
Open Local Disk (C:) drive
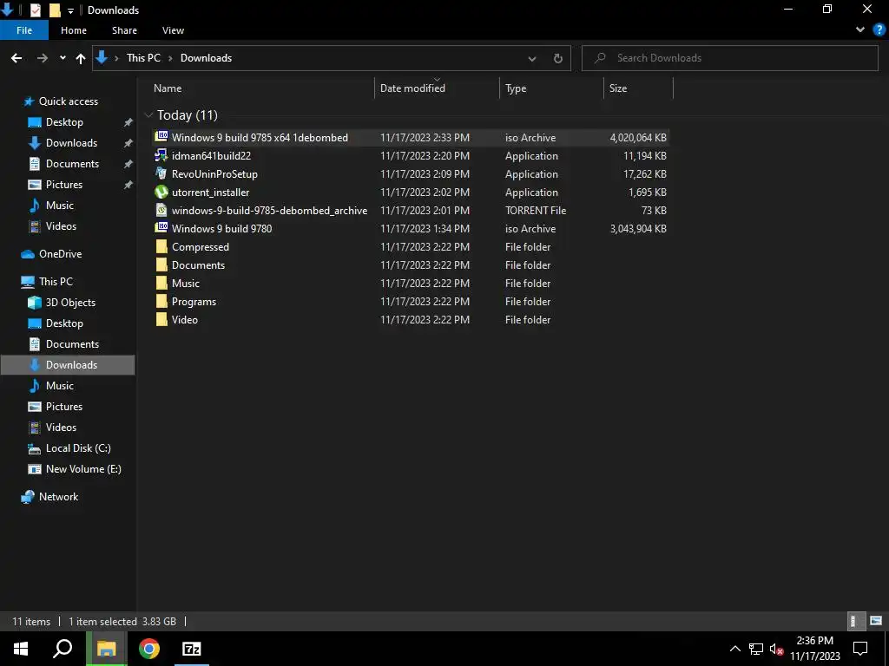[78, 448]
